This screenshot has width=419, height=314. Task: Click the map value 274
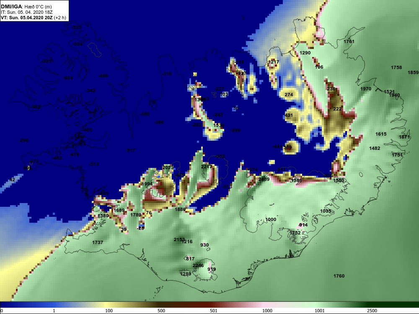(x=289, y=95)
